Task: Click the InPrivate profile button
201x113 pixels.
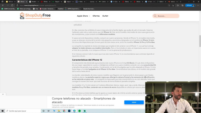Action: click(190, 5)
